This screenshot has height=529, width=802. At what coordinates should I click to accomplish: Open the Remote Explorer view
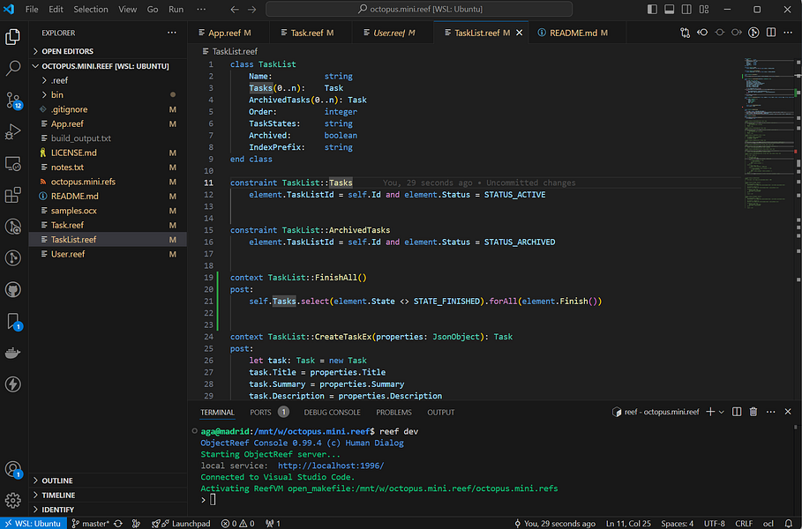click(13, 163)
